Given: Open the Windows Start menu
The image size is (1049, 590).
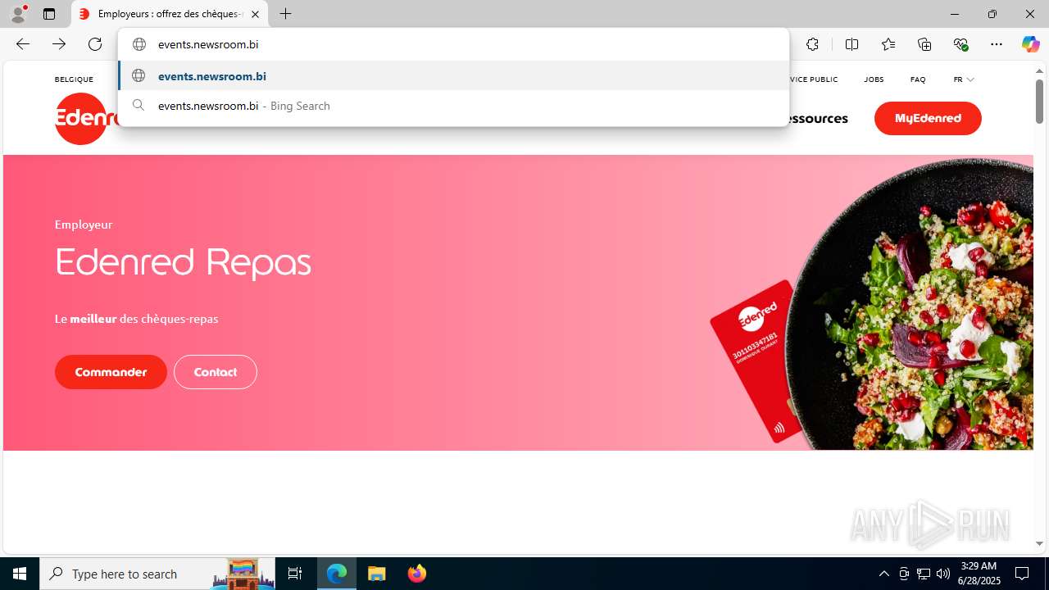Looking at the screenshot, I should pos(20,574).
